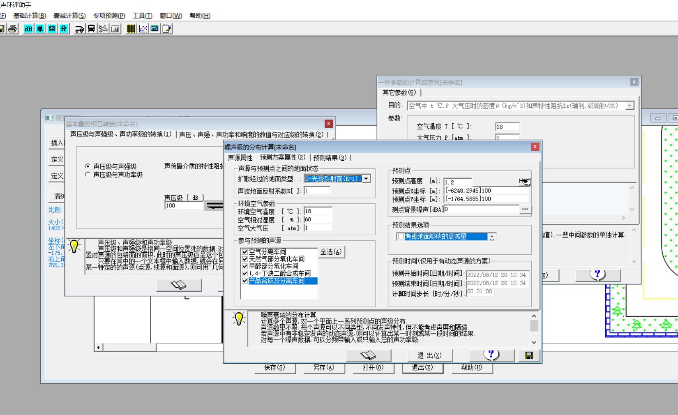Viewport: 678px width, 415px height.
Task: Click the horizontal scrollbar left arrow in background window
Action: [98, 348]
